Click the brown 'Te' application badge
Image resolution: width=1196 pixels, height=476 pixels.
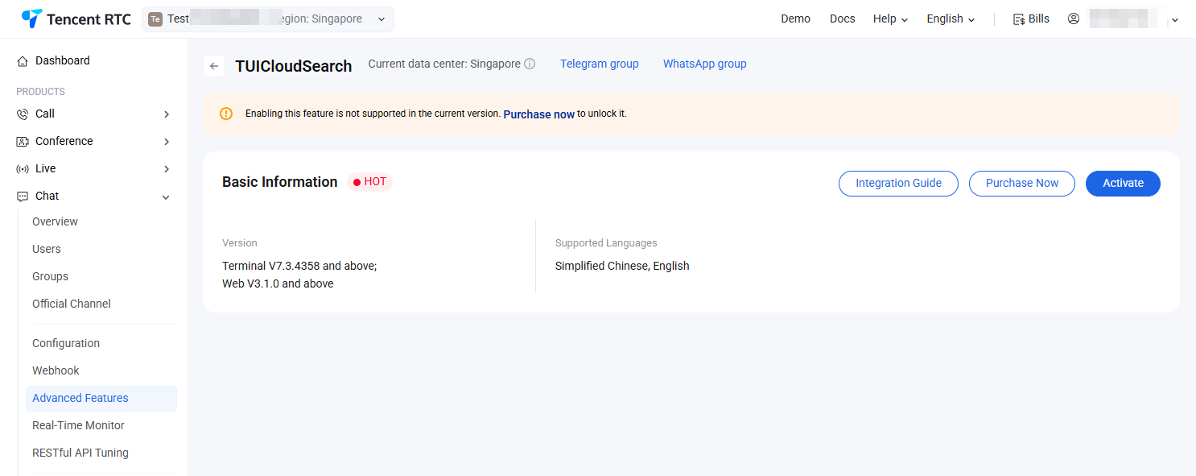155,19
